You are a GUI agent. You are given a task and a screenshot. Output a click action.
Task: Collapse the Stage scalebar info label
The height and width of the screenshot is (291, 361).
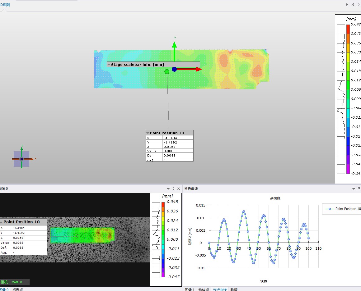(109, 65)
